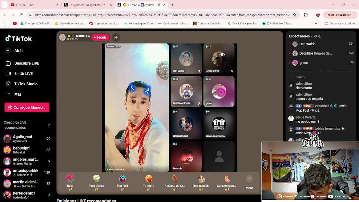Open a new browser tab

(x=172, y=5)
